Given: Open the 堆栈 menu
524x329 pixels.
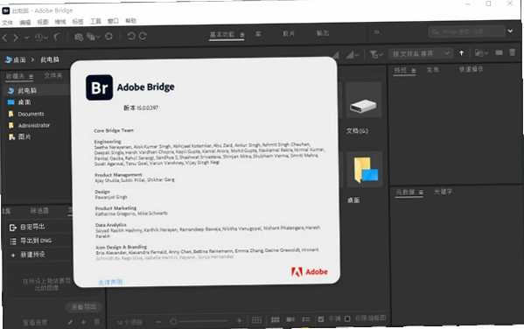Looking at the screenshot, I should click(60, 22).
